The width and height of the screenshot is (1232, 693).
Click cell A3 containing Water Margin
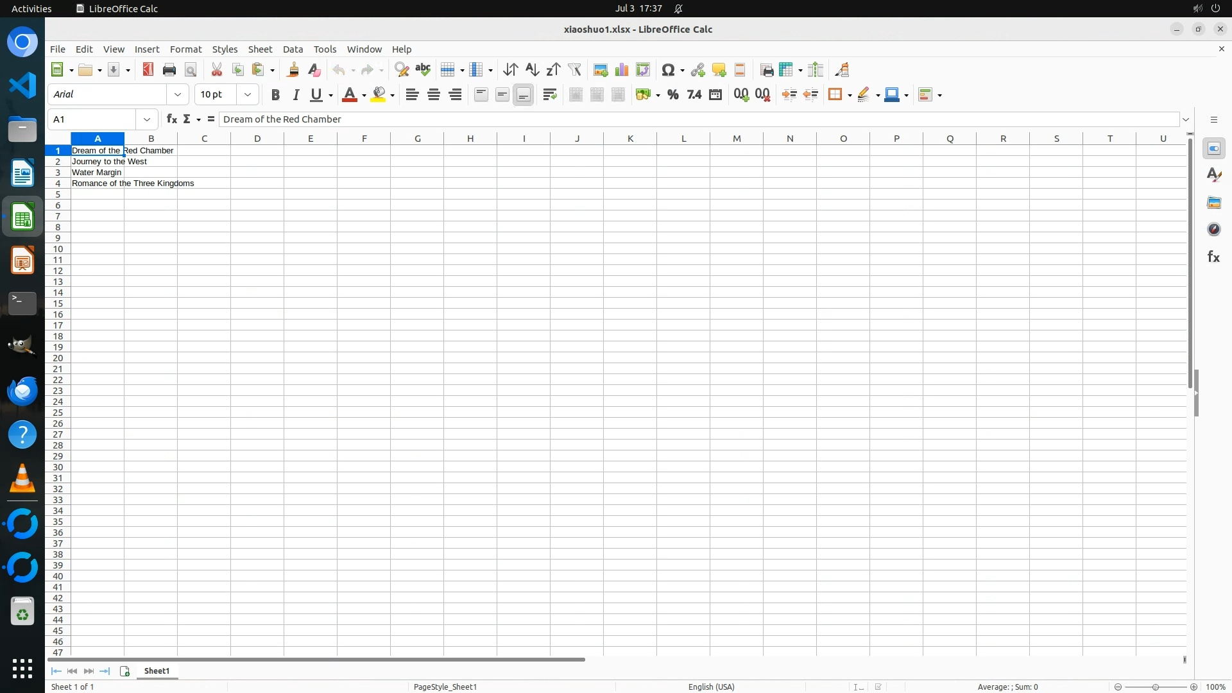(97, 173)
